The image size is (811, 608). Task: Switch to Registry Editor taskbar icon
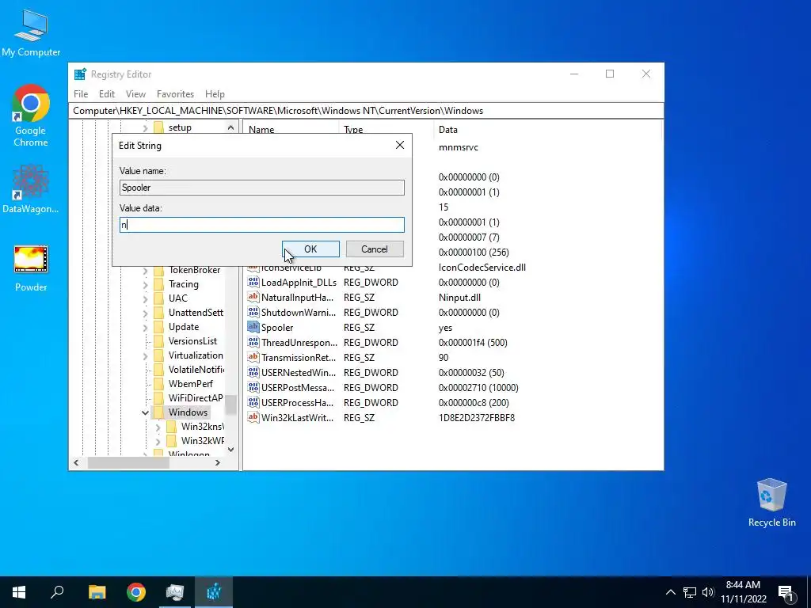[x=214, y=592]
